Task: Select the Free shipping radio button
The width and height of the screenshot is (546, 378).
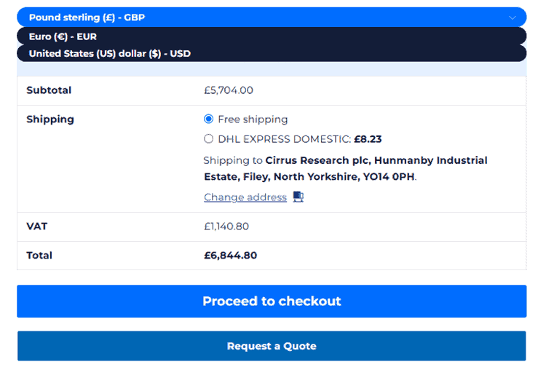Action: [x=209, y=119]
